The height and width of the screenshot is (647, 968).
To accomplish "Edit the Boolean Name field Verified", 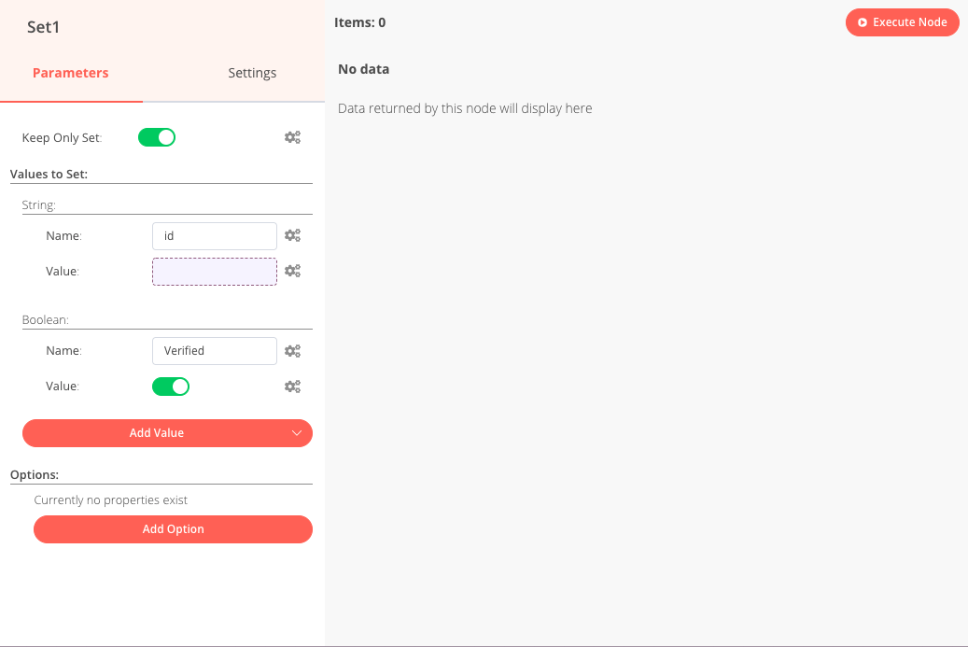I will [214, 351].
